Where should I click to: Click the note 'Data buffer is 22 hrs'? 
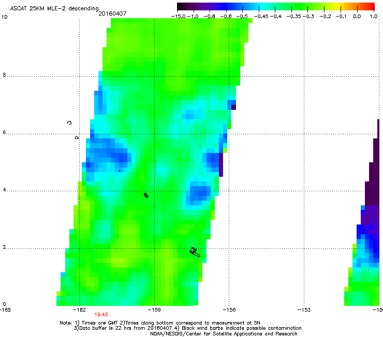click(x=105, y=328)
